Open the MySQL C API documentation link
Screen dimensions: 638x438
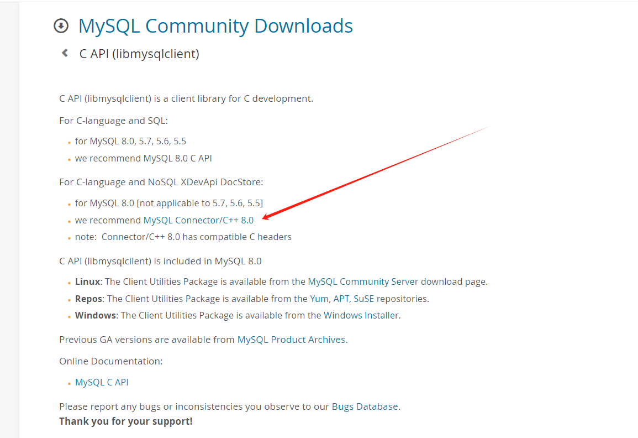[102, 382]
